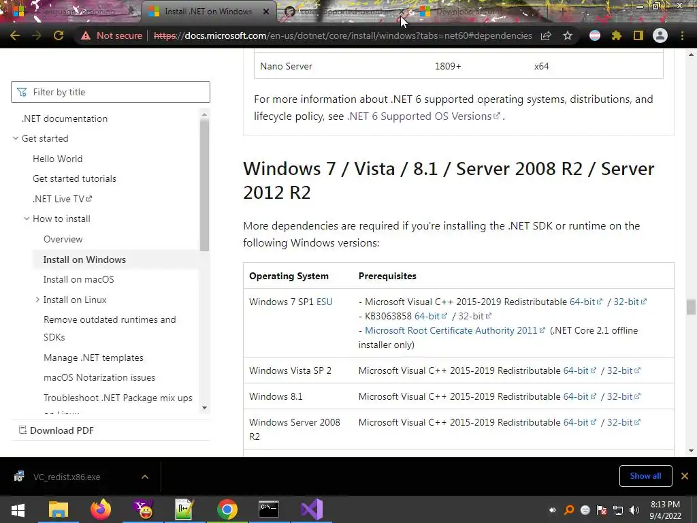Viewport: 697px width, 523px height.
Task: Open .NET 6 Supported OS Versions link
Action: (423, 116)
